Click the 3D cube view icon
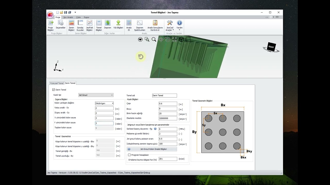The image size is (330, 185). coord(181,39)
